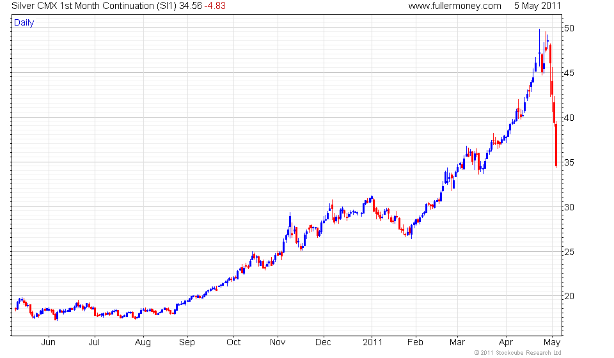Viewport: 614px width, 358px height.
Task: Click the Stockcube Research Ltd copyright text
Action: coord(517,353)
